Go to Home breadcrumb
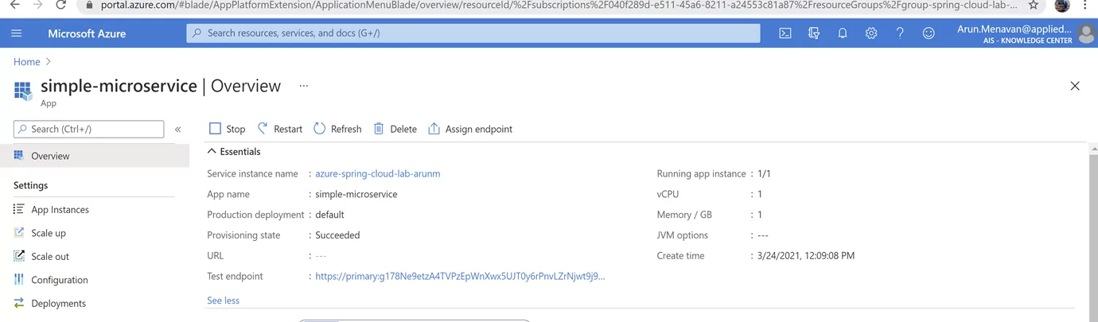Screen dimensions: 1098x322 click(27, 61)
